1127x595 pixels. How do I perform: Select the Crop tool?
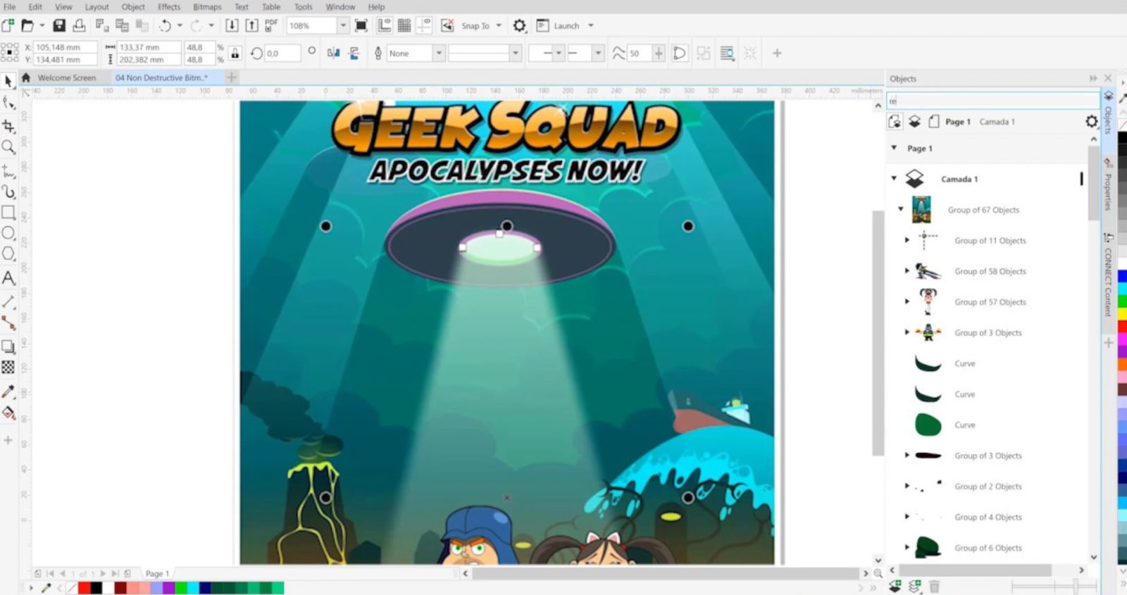click(x=8, y=126)
